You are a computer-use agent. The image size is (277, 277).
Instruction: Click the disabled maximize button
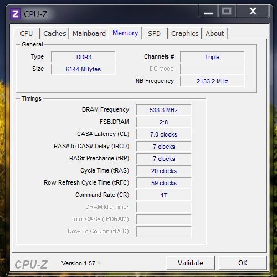click(227, 12)
